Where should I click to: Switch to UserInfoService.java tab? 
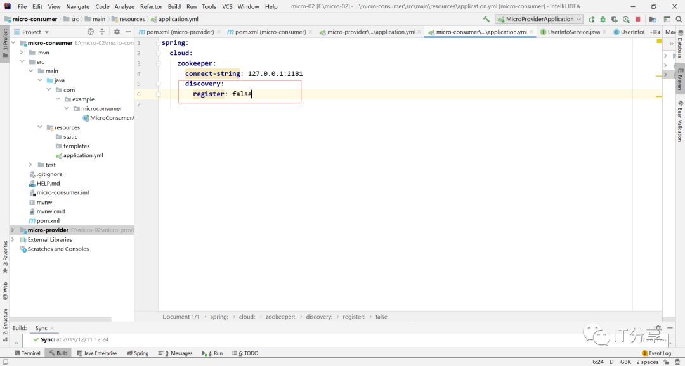pos(573,32)
